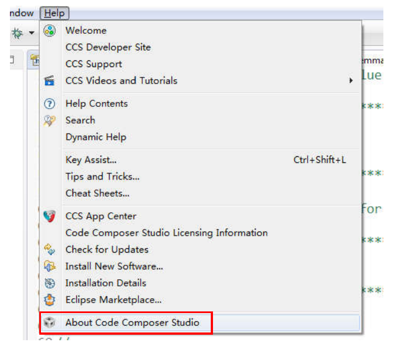Click the Help Contents question mark icon
This screenshot has width=395, height=343.
pyautogui.click(x=49, y=104)
